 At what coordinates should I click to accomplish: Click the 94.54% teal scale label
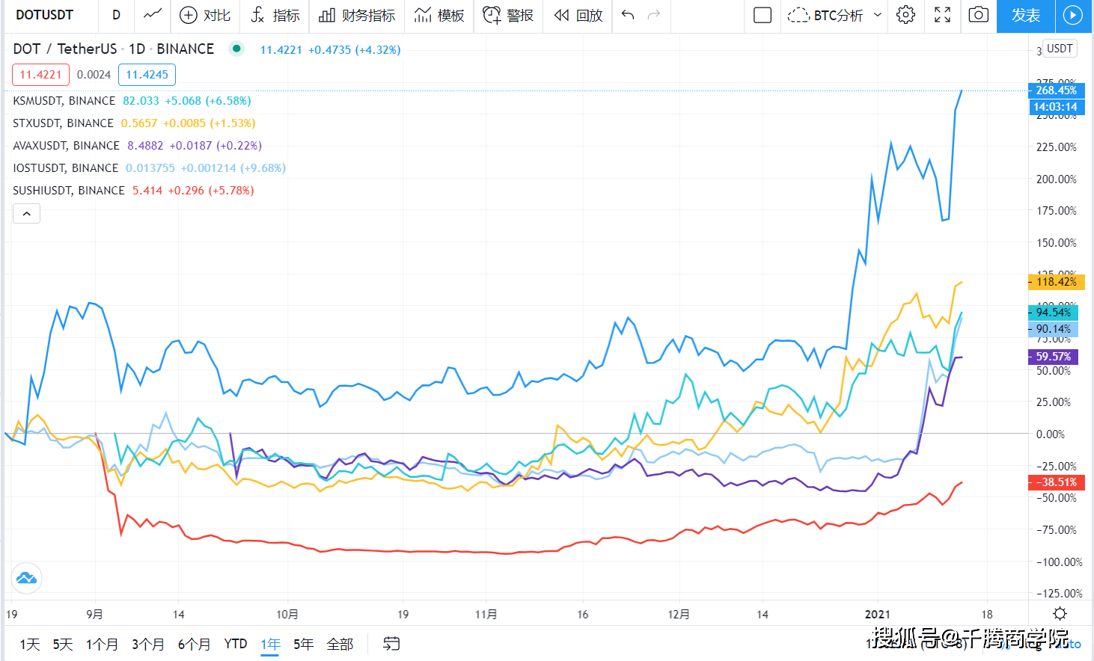[1054, 313]
